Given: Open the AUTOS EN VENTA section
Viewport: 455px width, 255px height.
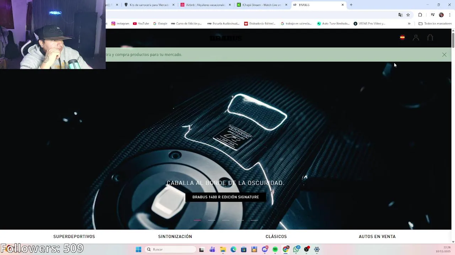Looking at the screenshot, I should [x=377, y=237].
